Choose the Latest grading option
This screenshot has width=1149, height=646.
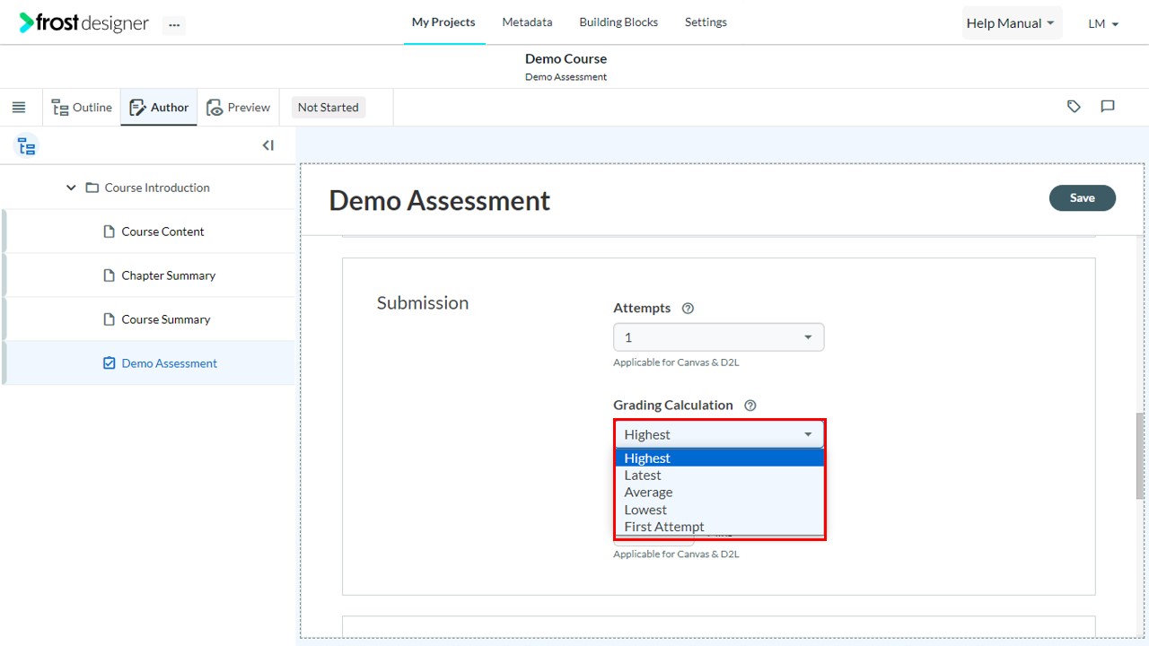(x=719, y=476)
